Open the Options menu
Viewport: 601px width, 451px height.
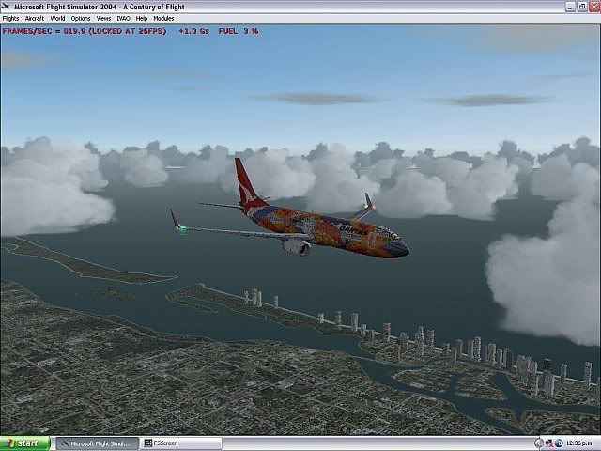[81, 18]
